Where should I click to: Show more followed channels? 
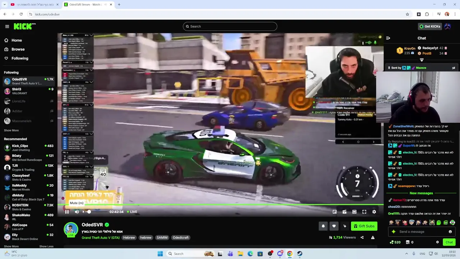click(x=11, y=130)
